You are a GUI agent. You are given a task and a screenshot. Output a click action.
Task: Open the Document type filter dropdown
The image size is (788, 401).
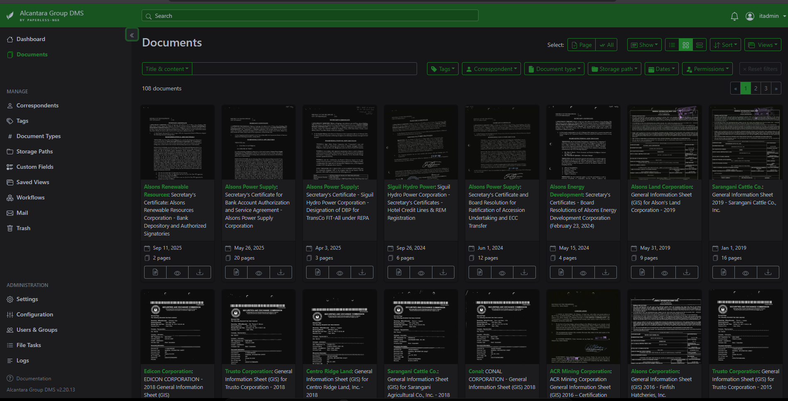(554, 69)
